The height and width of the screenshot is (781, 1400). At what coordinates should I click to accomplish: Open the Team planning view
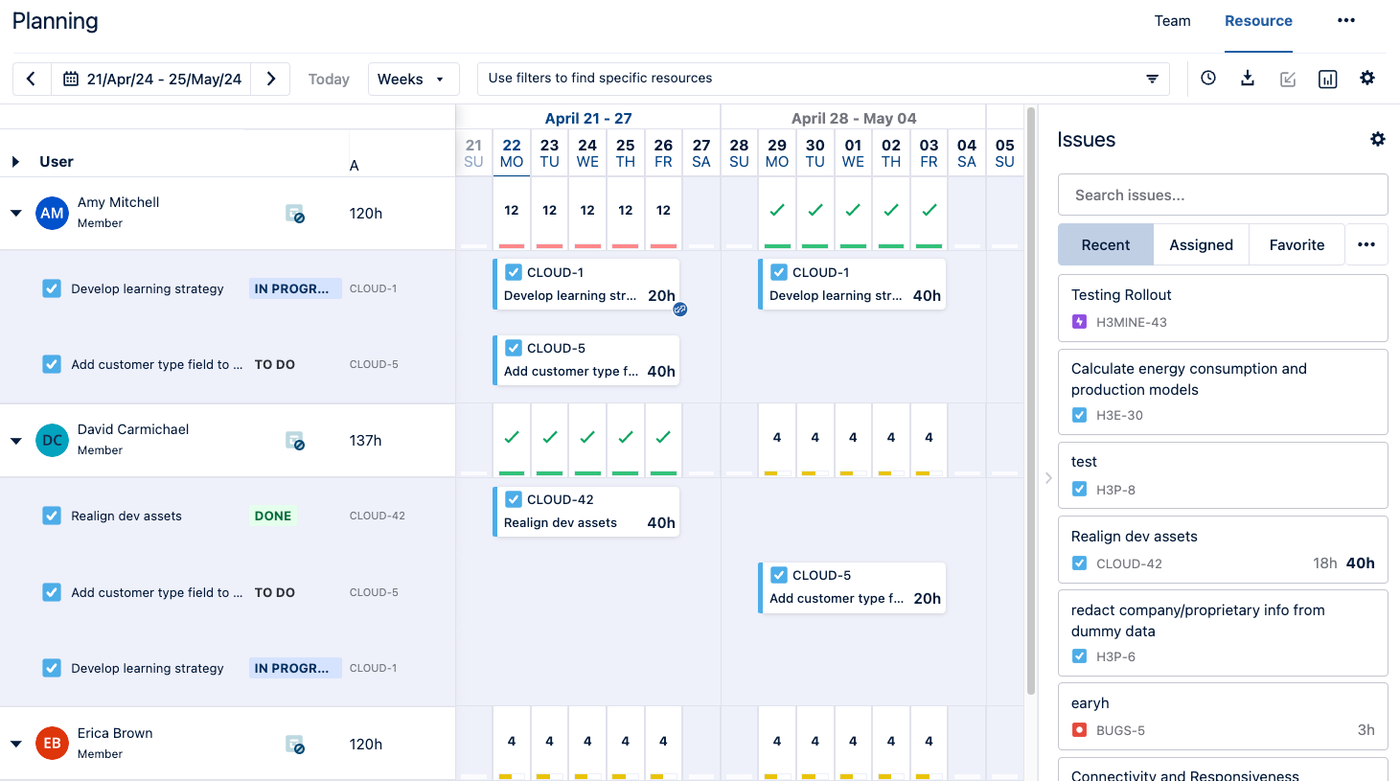tap(1172, 20)
